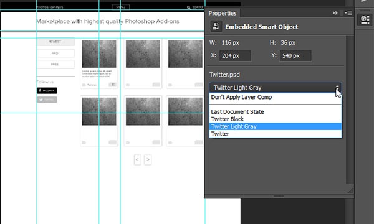Click the Properties panel resize grip corner
The height and width of the screenshot is (224, 374).
pyautogui.click(x=350, y=190)
